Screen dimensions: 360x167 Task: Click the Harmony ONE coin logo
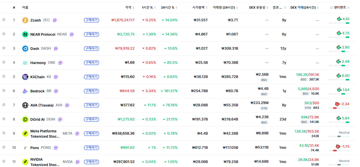[25, 63]
